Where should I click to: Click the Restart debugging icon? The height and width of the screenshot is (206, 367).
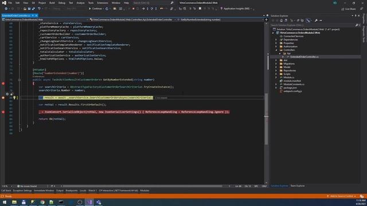[x=107, y=9]
